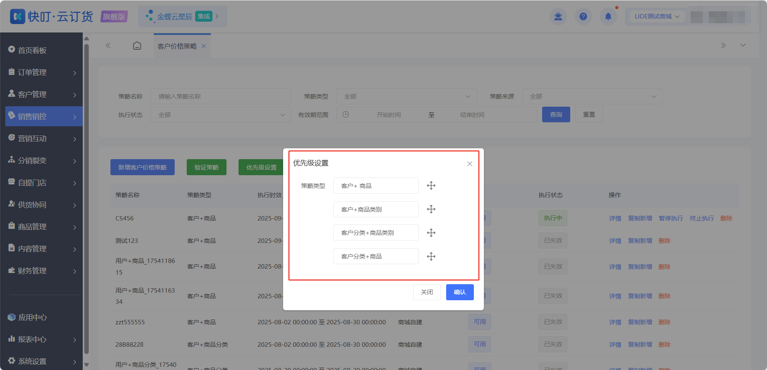Click the 关闭 button in dialog
The height and width of the screenshot is (370, 767).
[x=427, y=292]
